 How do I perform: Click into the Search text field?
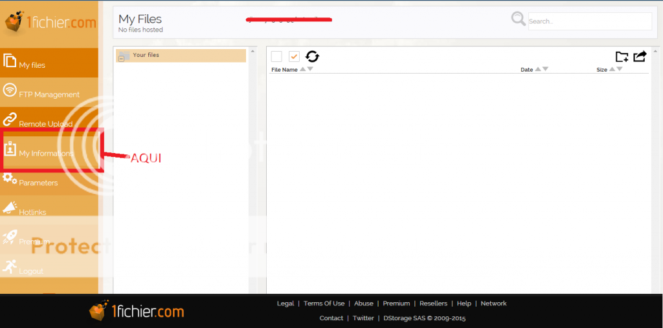click(x=590, y=21)
